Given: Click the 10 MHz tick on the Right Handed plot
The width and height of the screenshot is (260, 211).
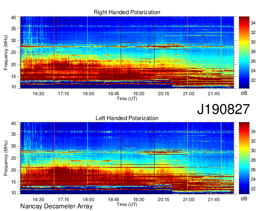Looking at the screenshot, I should (13, 87).
